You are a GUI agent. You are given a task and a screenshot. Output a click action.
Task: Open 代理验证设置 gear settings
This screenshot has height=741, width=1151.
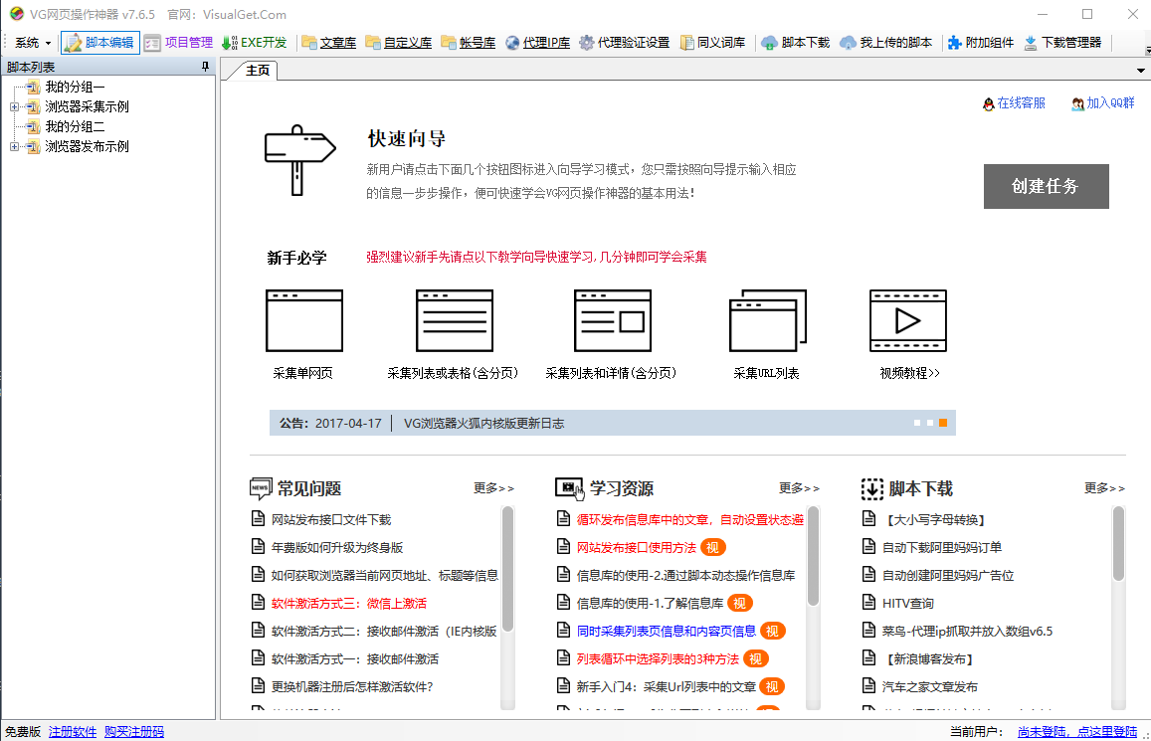(x=624, y=43)
